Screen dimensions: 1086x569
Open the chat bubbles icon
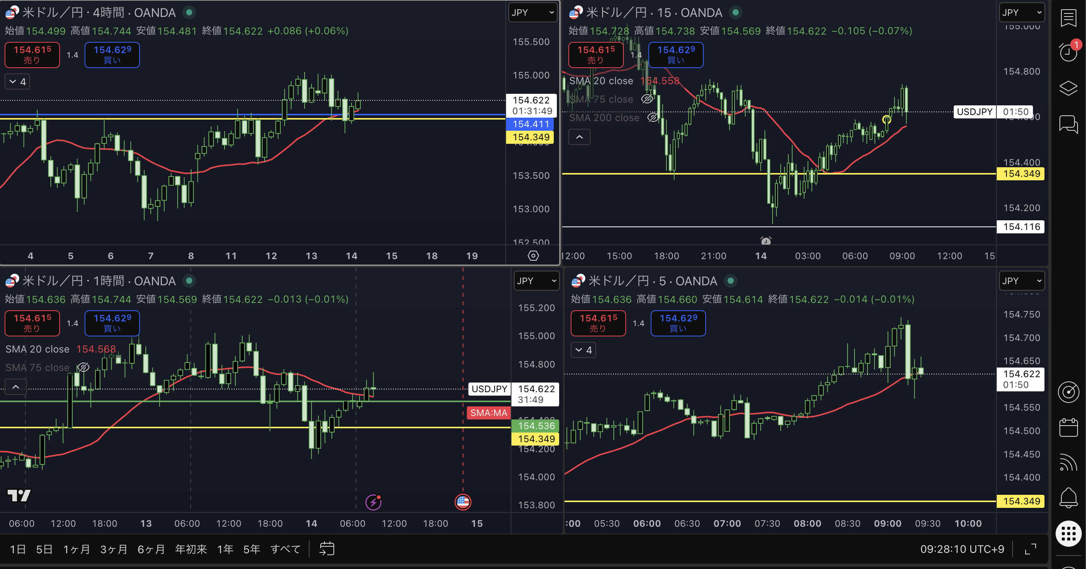1068,124
